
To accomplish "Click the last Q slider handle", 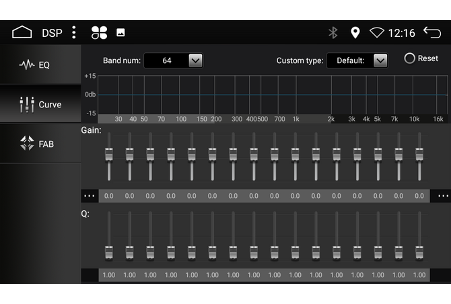I will pyautogui.click(x=419, y=252).
